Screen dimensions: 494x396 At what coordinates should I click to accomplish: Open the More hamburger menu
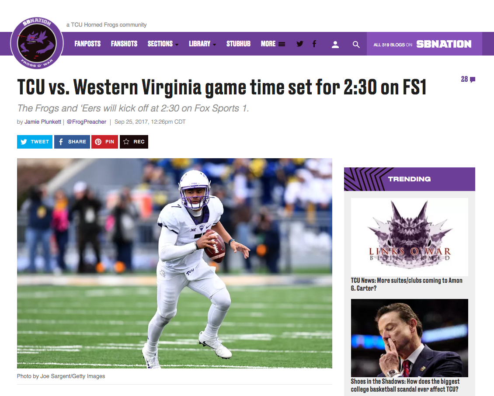tap(273, 44)
